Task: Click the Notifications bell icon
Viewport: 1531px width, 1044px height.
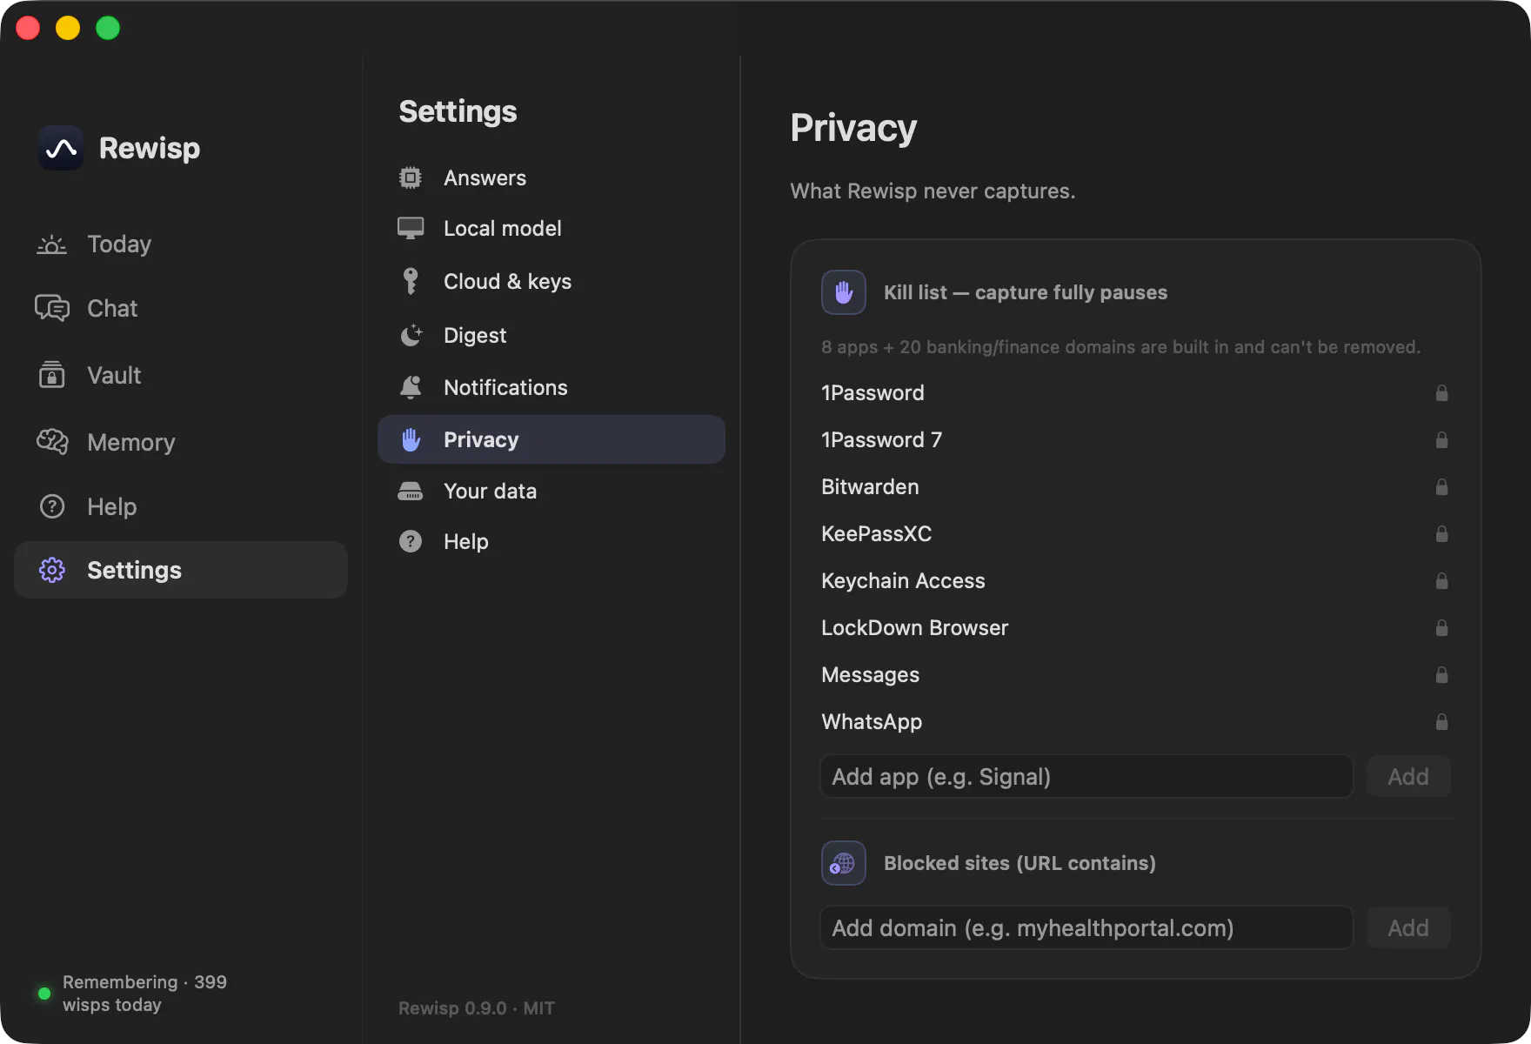Action: coord(411,387)
